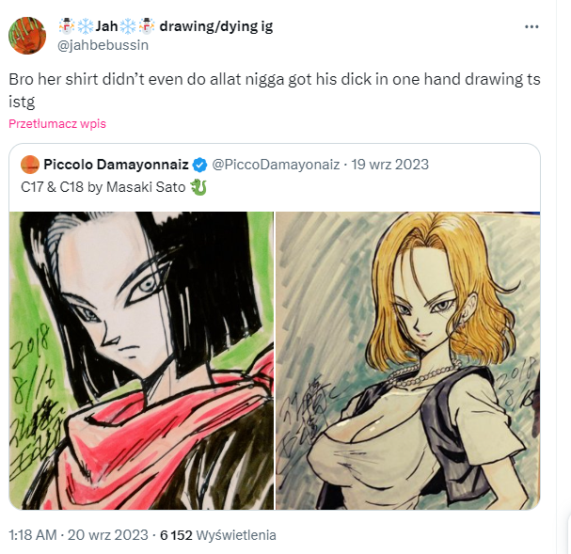Screen dimensions: 571x554
Task: Click the snowman emoji before Jah
Action: [67, 26]
